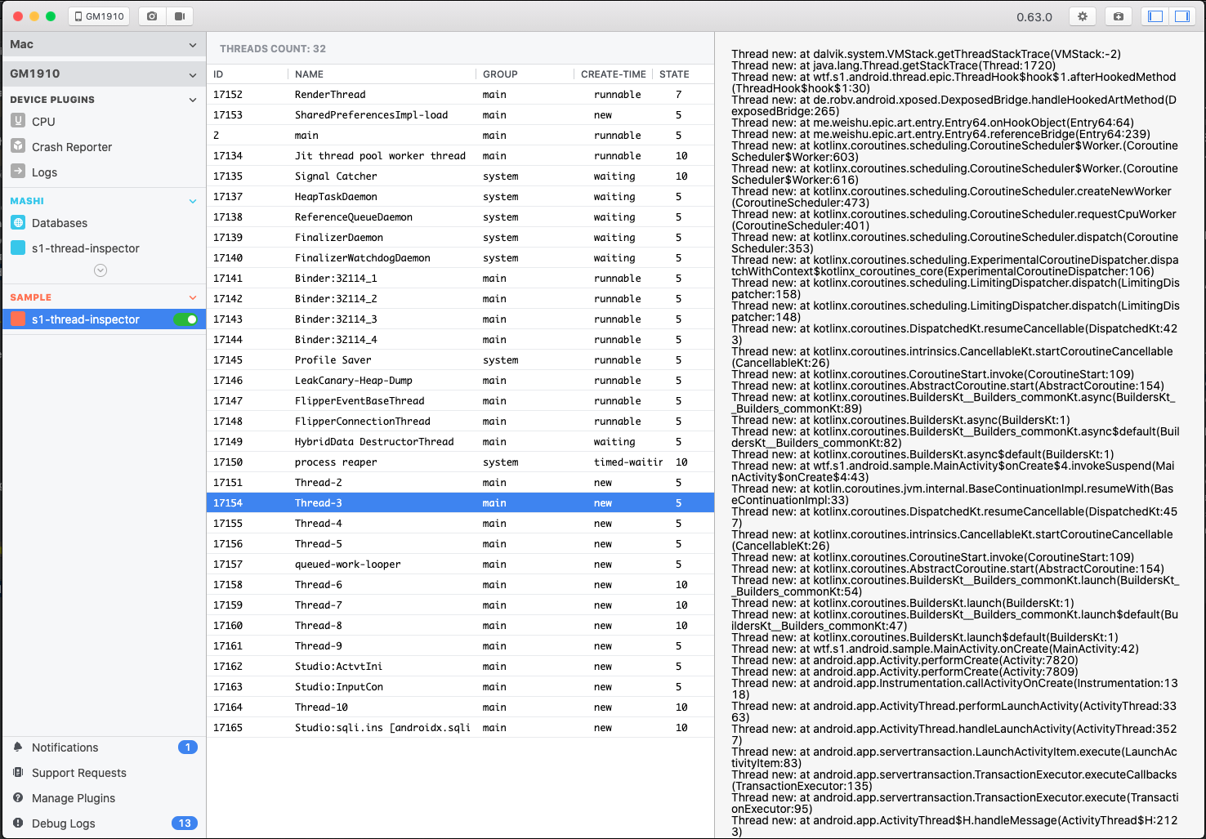Screen dimensions: 1206x839
Task: Select the SharedPreferencesImpl-load row
Action: point(460,115)
